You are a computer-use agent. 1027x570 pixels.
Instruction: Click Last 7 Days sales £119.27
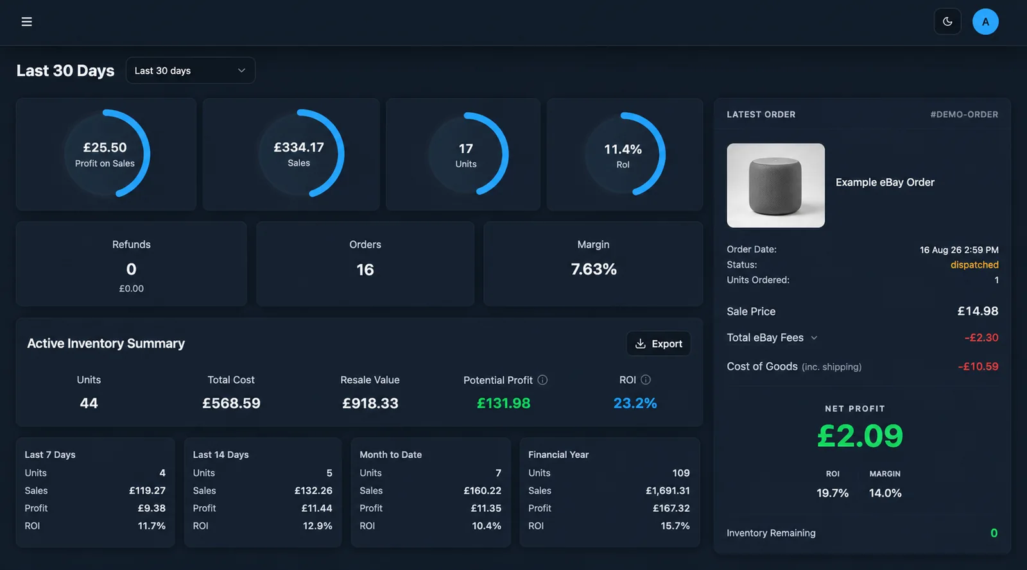(x=147, y=490)
